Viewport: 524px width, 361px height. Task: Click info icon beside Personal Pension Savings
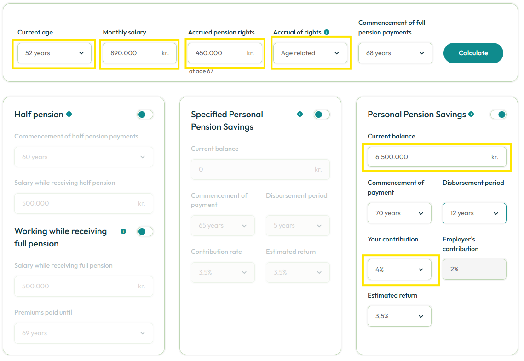(x=471, y=114)
